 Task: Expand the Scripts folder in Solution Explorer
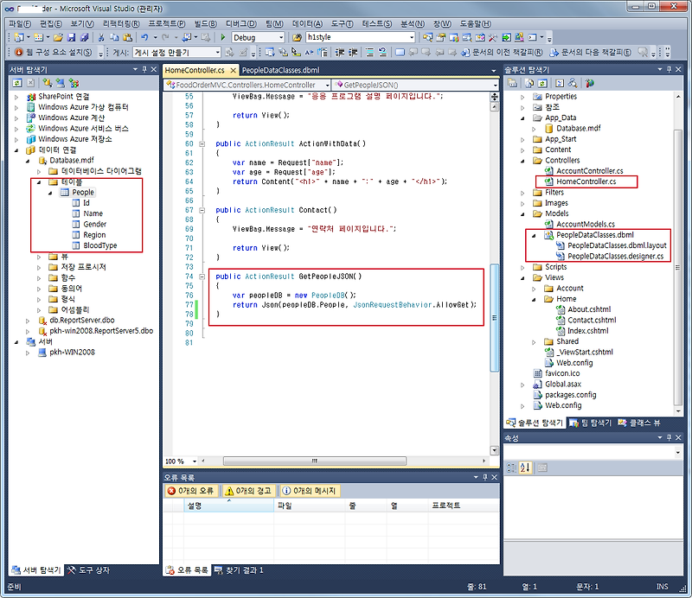pyautogui.click(x=522, y=267)
